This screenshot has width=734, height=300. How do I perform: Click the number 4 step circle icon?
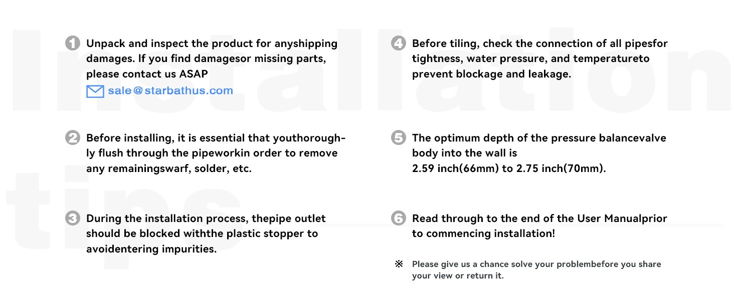pyautogui.click(x=398, y=43)
